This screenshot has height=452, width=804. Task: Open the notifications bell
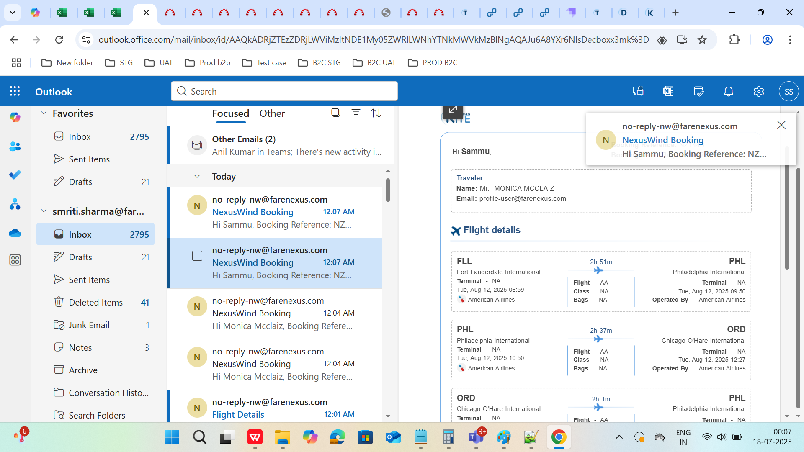(729, 91)
